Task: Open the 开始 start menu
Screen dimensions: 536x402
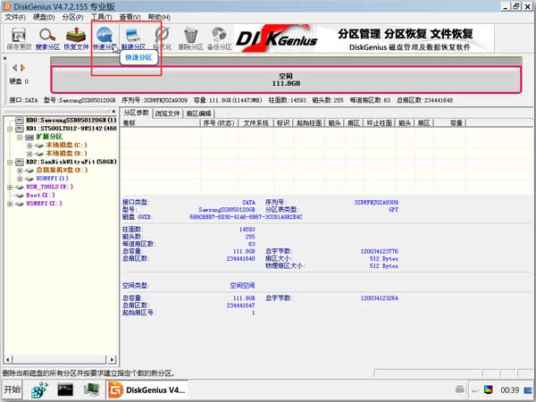Action: coord(13,389)
